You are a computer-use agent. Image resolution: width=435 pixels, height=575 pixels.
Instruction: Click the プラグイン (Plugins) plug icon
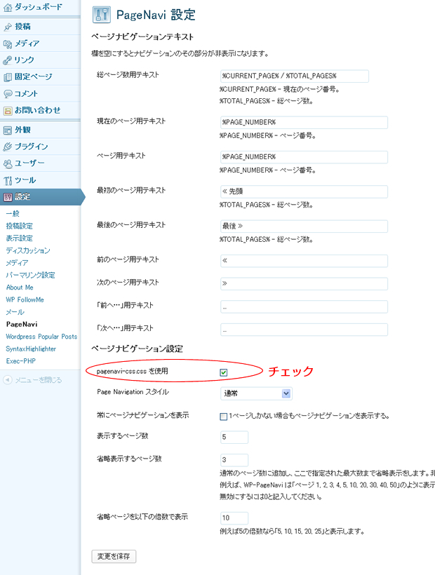(8, 147)
